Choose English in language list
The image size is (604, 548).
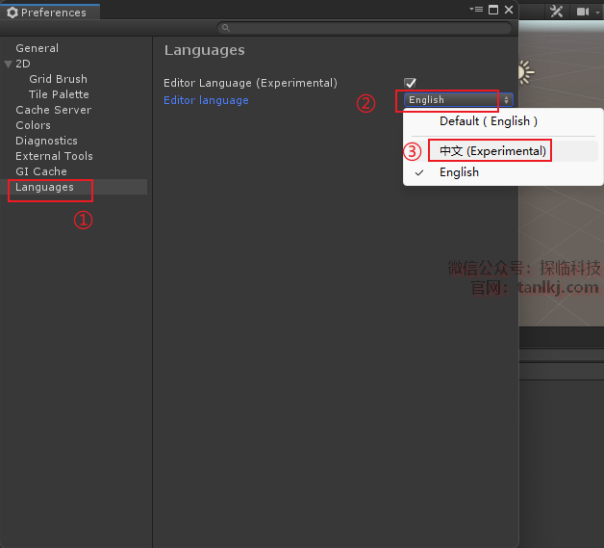459,172
